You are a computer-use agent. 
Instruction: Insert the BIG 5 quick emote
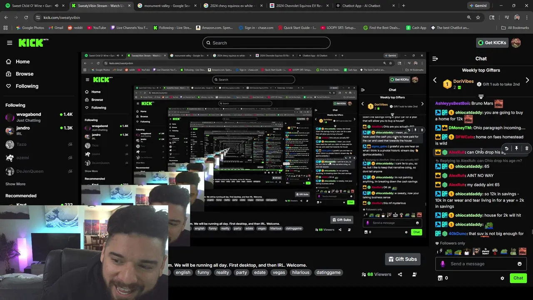[495, 252]
